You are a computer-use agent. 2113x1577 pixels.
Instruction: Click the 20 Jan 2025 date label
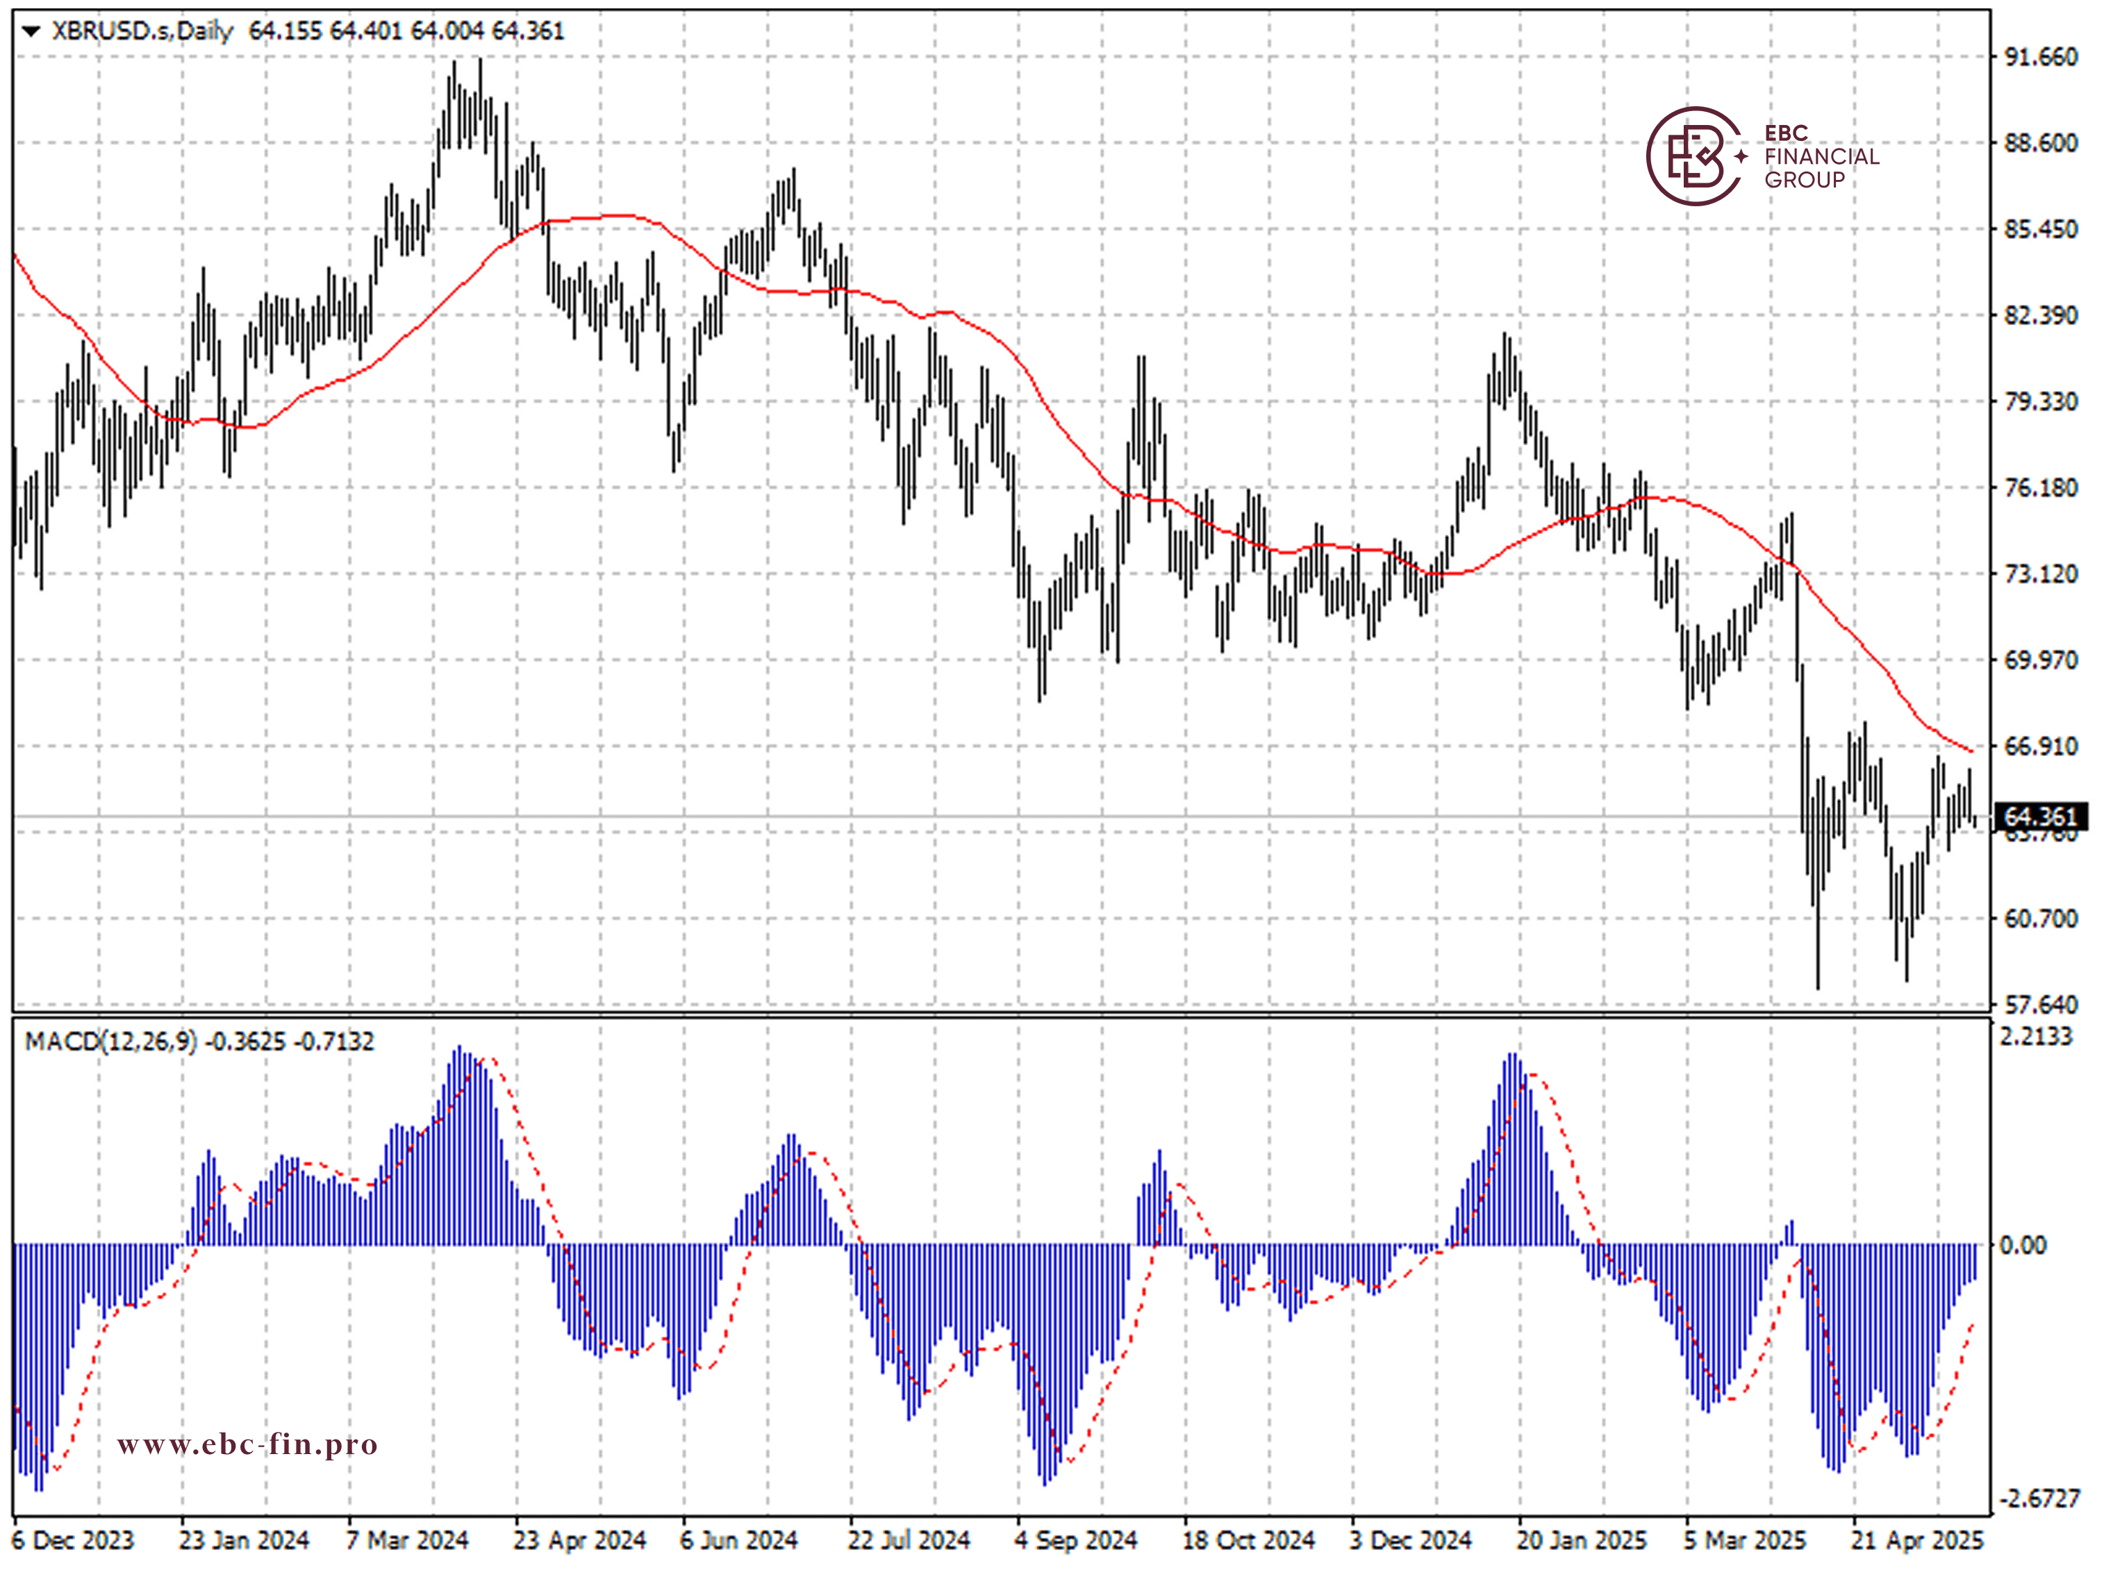click(1581, 1541)
